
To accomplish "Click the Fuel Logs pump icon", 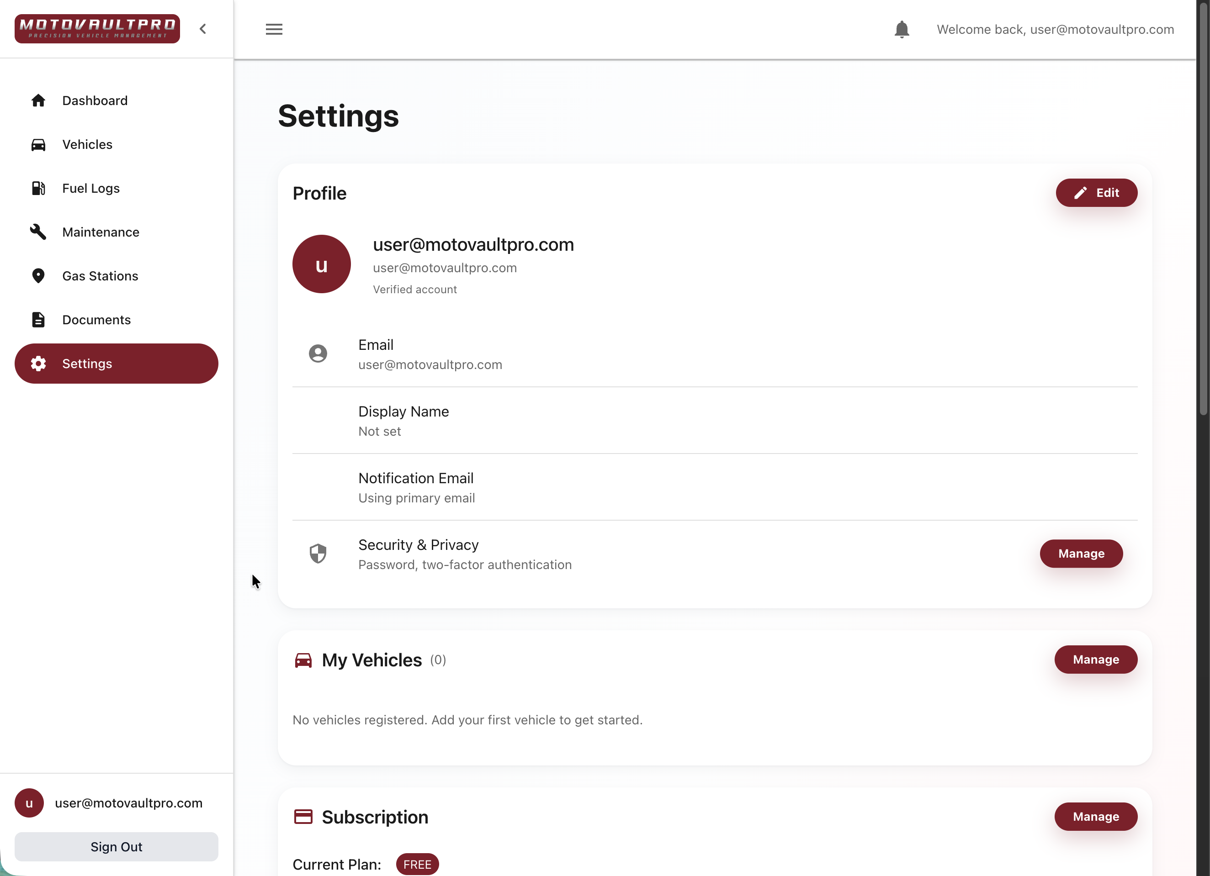I will point(38,188).
